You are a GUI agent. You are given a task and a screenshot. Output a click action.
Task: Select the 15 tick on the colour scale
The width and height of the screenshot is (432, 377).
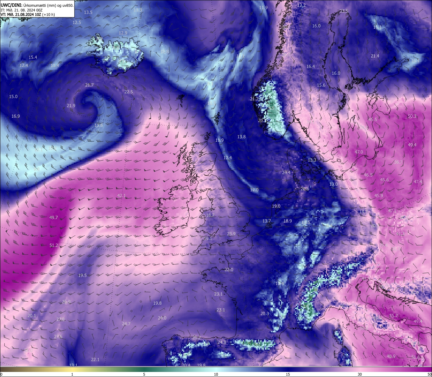point(288,374)
